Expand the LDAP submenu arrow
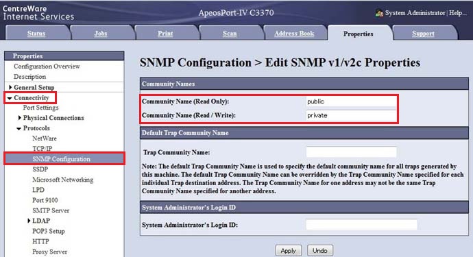473x257 pixels. coord(29,221)
